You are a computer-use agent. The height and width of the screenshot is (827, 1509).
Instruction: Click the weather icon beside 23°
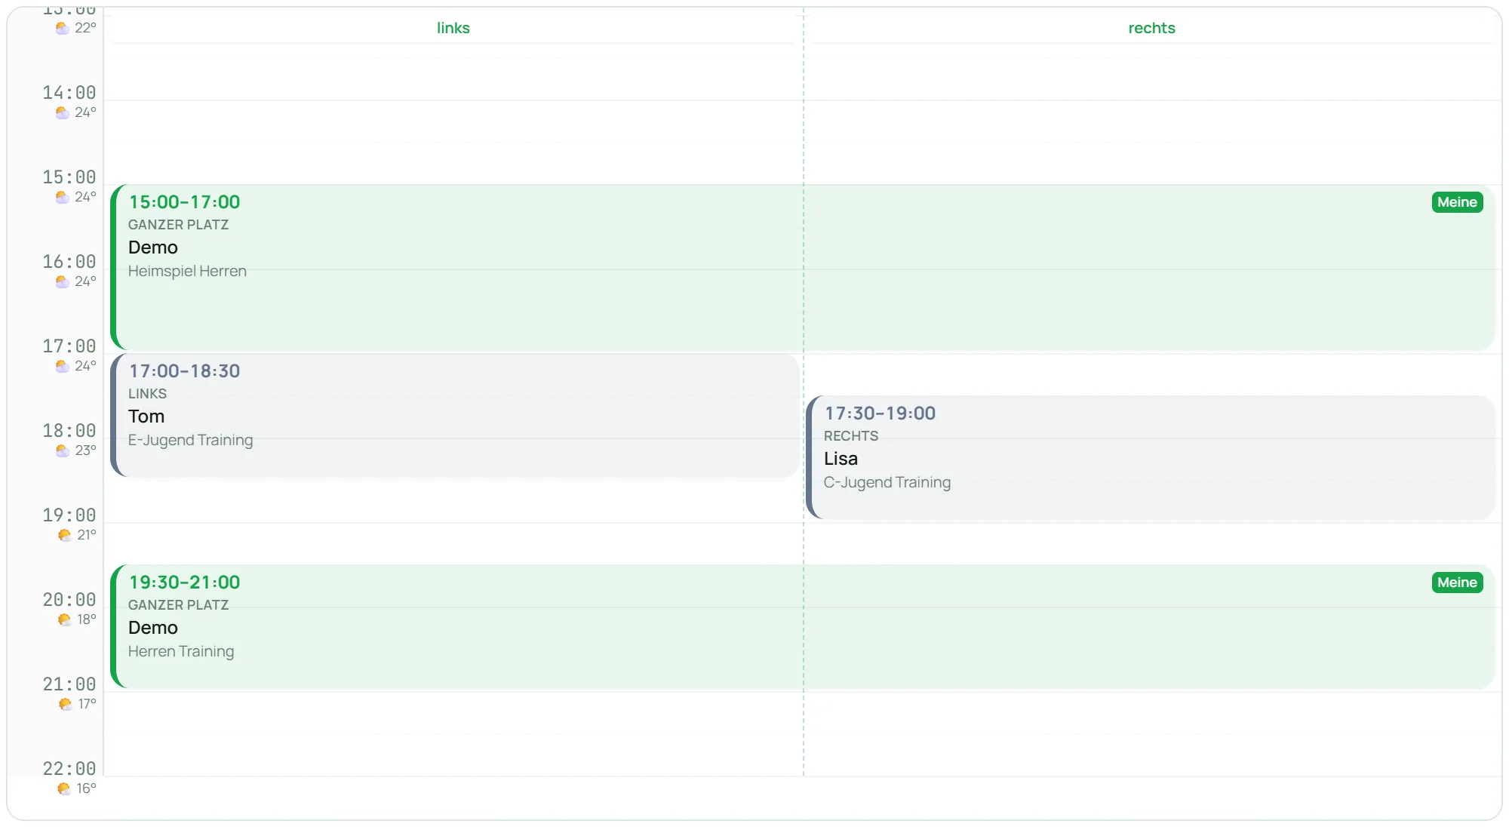click(x=63, y=450)
